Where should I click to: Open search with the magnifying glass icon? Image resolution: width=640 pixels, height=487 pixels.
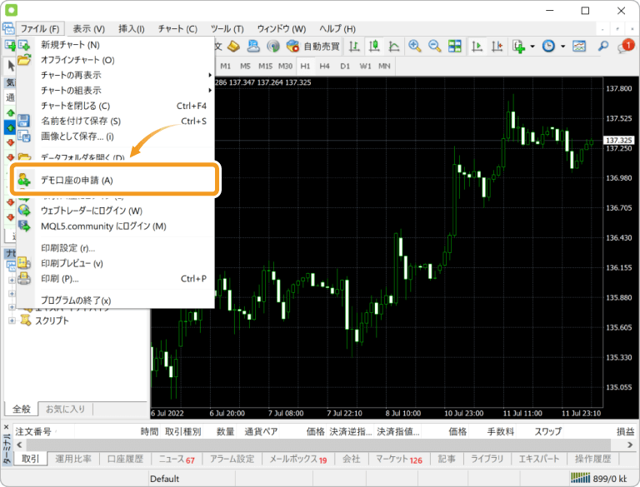pyautogui.click(x=602, y=46)
